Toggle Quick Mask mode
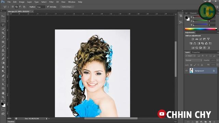This screenshot has height=123, width=219. [3, 109]
